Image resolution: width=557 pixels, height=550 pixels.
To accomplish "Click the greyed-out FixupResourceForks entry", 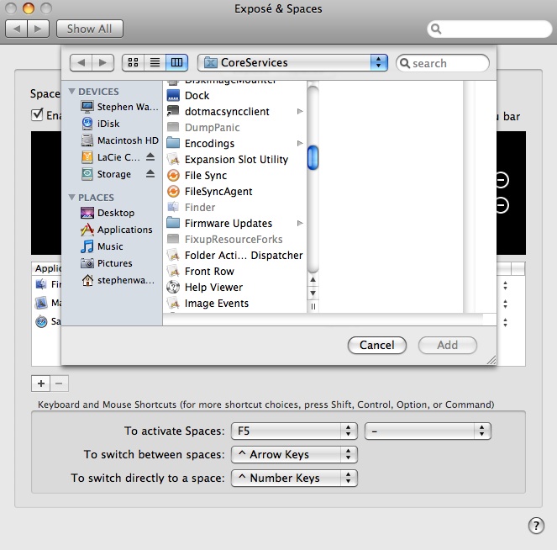I will coord(235,240).
